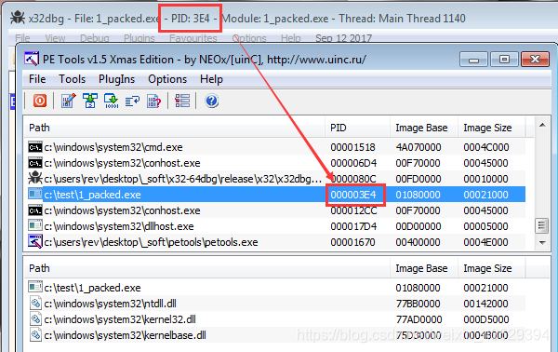Sort process list by Image Base header
The height and width of the screenshot is (352, 558).
424,128
